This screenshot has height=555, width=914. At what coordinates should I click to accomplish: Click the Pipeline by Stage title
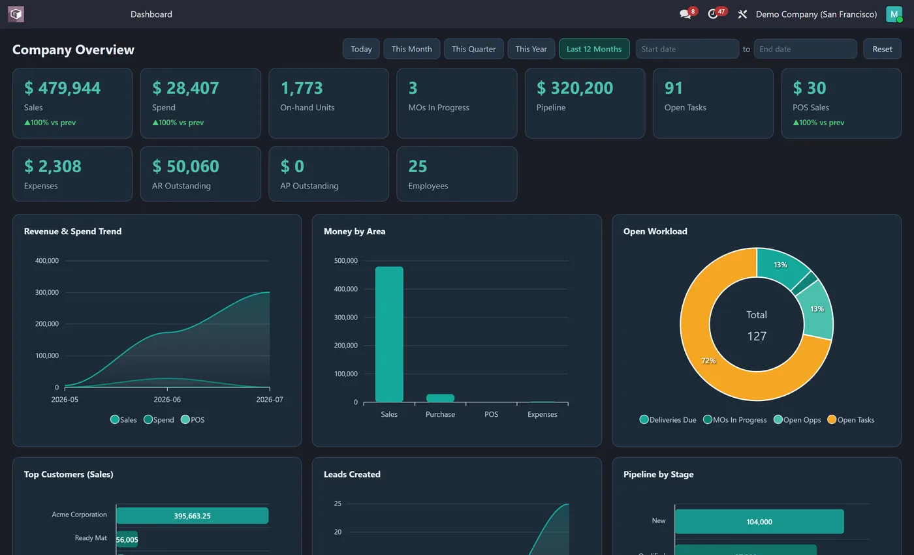click(x=658, y=474)
